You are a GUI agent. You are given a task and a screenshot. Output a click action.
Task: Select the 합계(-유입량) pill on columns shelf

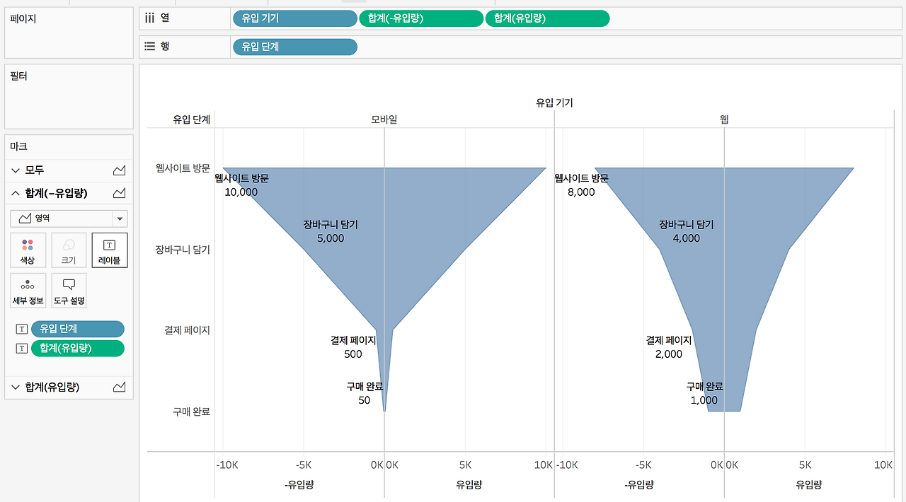[421, 18]
